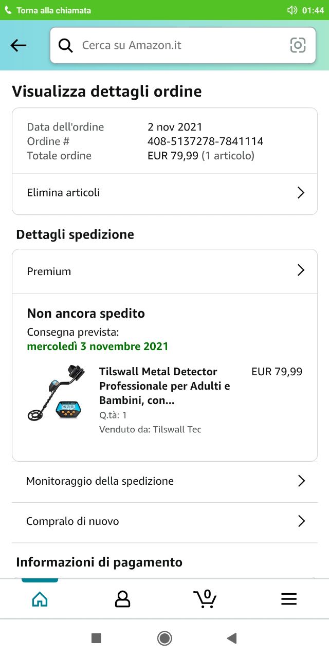Open the account profile tab
The height and width of the screenshot is (658, 329).
coord(122,599)
